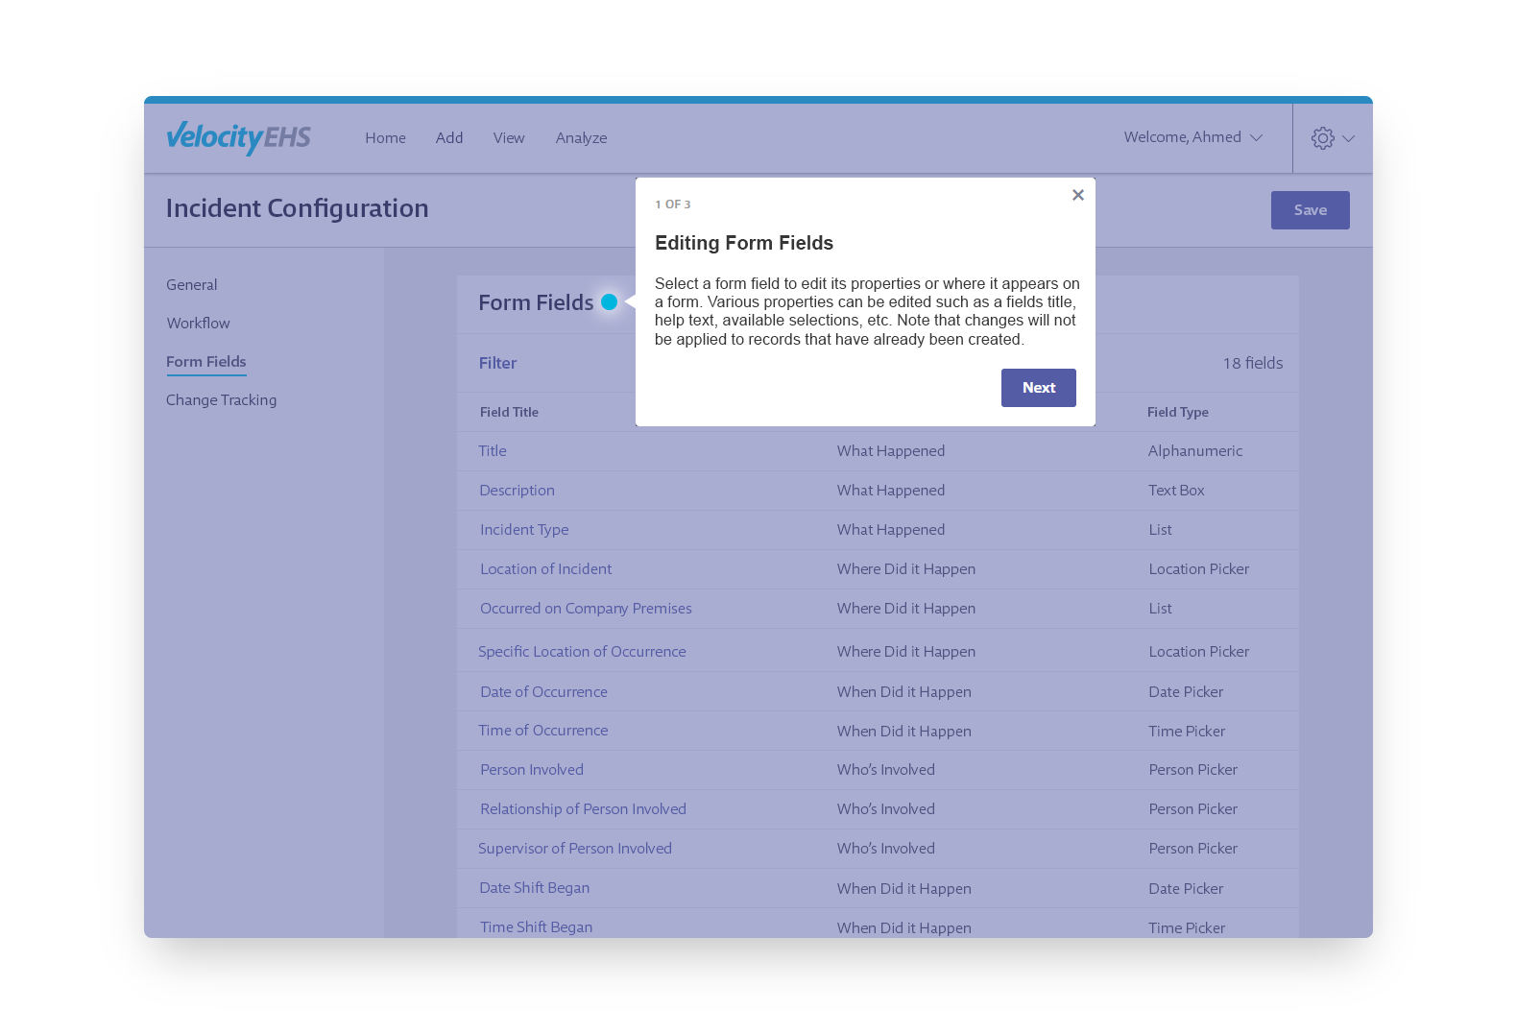Open the Analyze menu
The image size is (1517, 1034).
pos(581,138)
